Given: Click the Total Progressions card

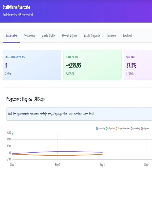Looking at the screenshot, I should pos(32,65).
